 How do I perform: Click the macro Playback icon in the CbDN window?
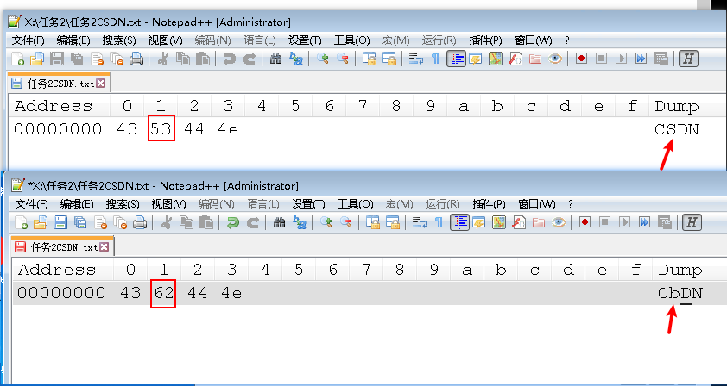624,222
